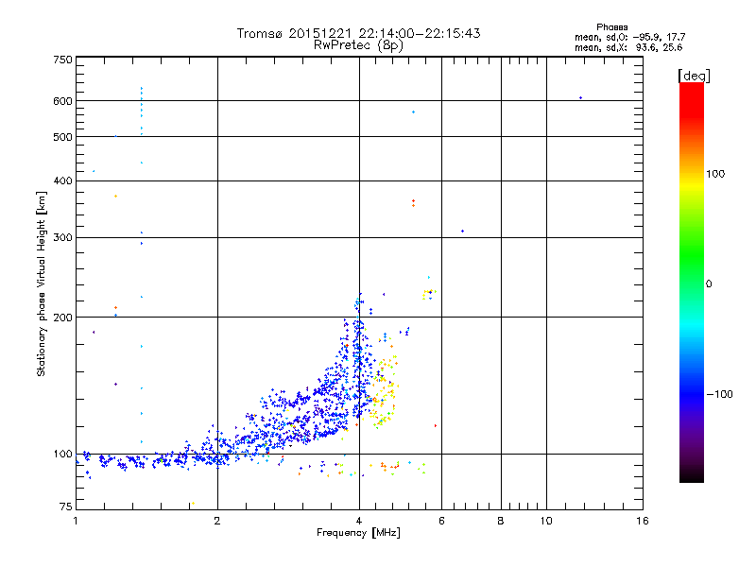Click the colorbar tick label '100'
Screen dimensions: 756x567
point(715,174)
